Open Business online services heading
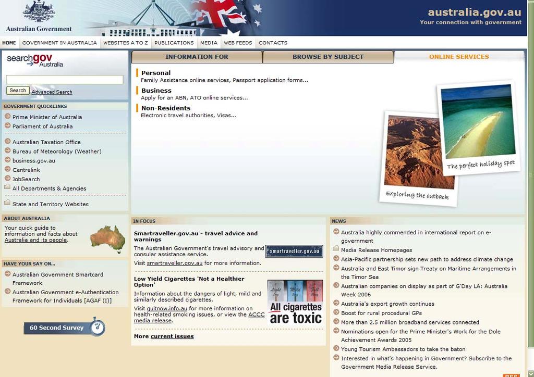This screenshot has height=377, width=534. [156, 91]
